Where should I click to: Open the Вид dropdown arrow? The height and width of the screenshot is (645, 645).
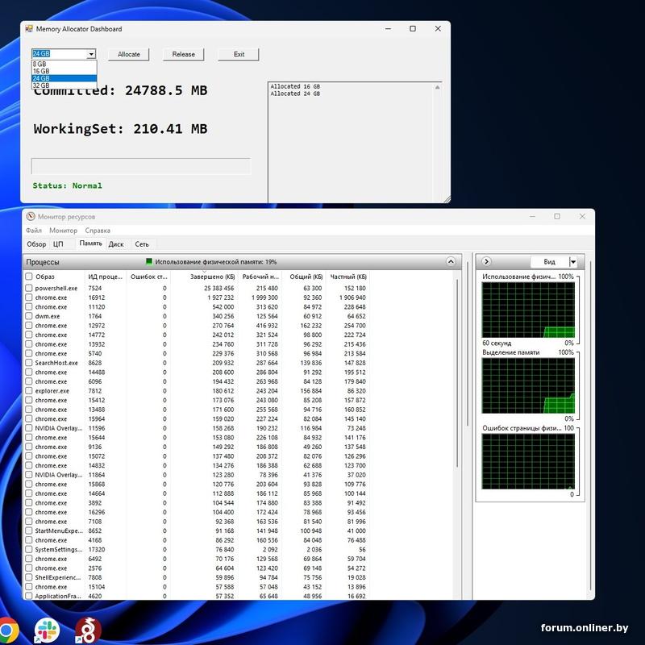[x=572, y=262]
